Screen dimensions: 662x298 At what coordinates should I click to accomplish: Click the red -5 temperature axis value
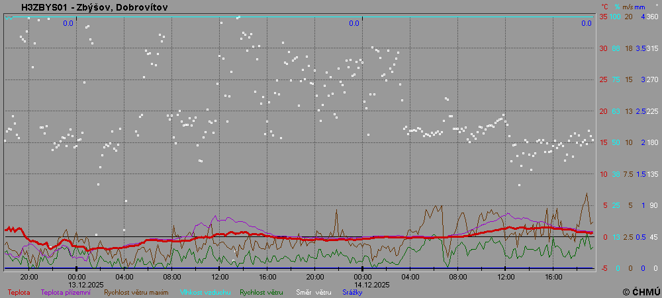pyautogui.click(x=602, y=268)
